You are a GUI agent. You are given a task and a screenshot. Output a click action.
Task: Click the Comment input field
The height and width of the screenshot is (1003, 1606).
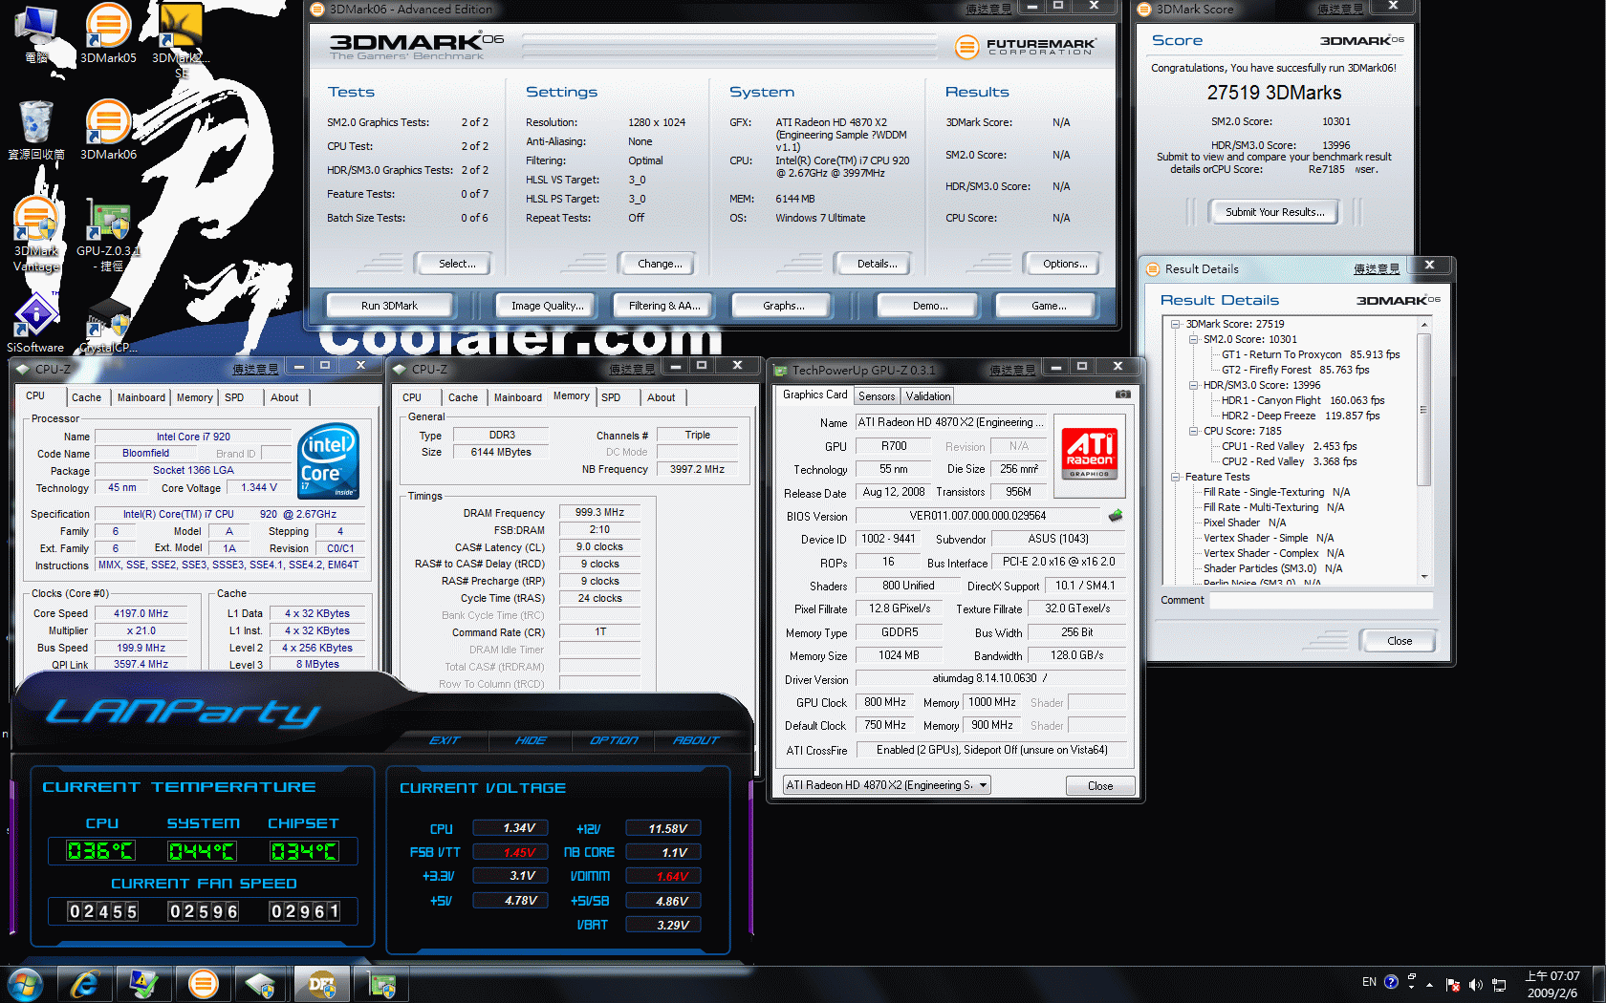point(1322,600)
